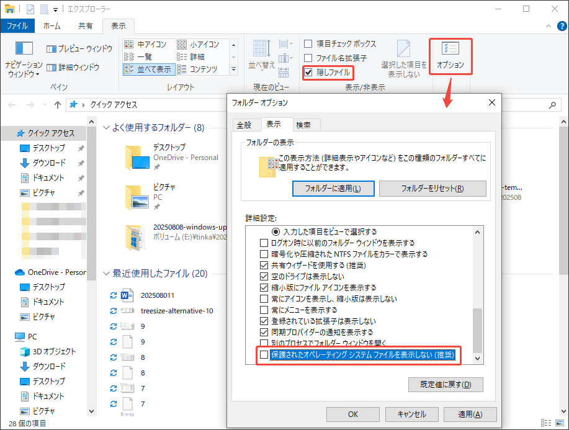
Task: Switch to large thumbnails view in status bar
Action: click(x=560, y=423)
